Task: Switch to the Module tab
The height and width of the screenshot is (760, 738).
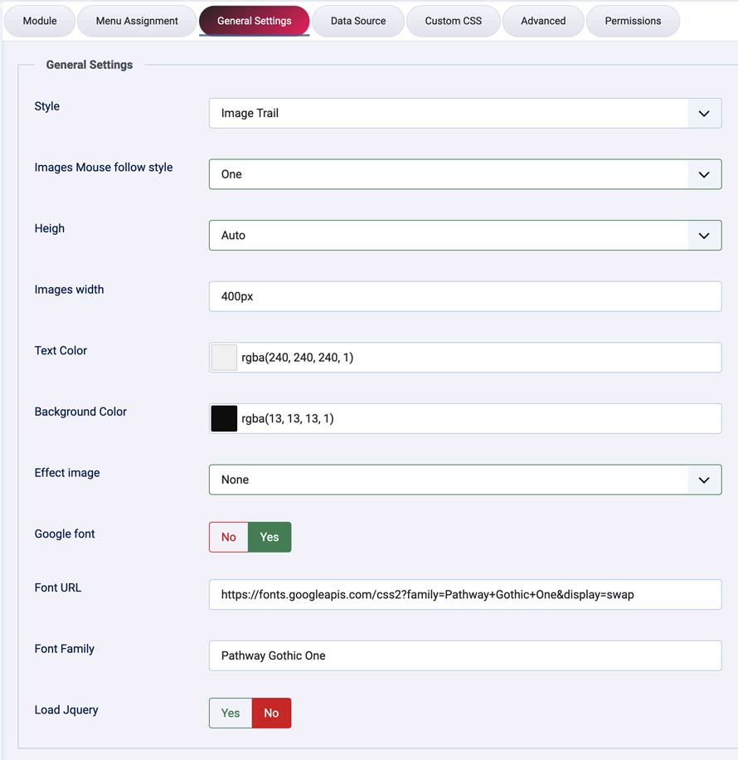Action: (x=39, y=22)
